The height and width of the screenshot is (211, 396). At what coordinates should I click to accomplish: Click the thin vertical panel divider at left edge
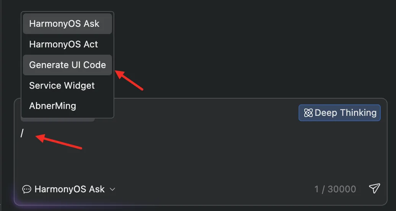coord(1,105)
